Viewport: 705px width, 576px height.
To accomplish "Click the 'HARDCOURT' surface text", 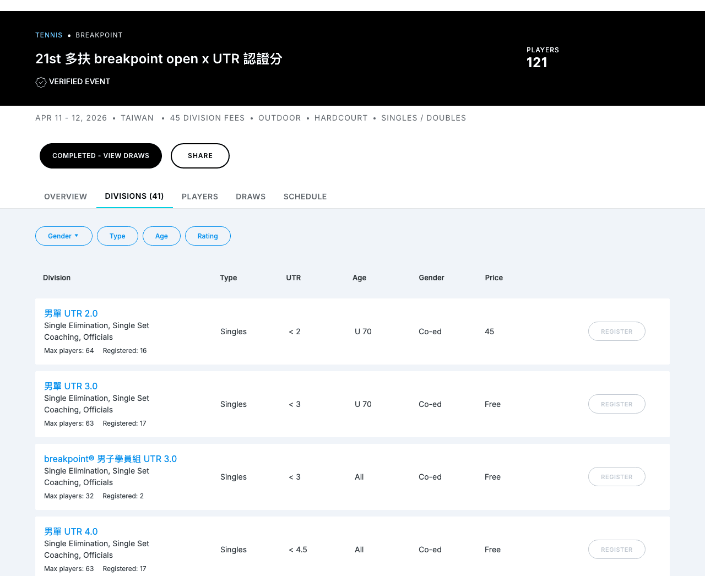I will coord(341,118).
